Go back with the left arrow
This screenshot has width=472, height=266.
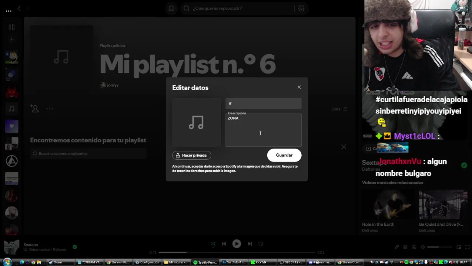[19, 8]
